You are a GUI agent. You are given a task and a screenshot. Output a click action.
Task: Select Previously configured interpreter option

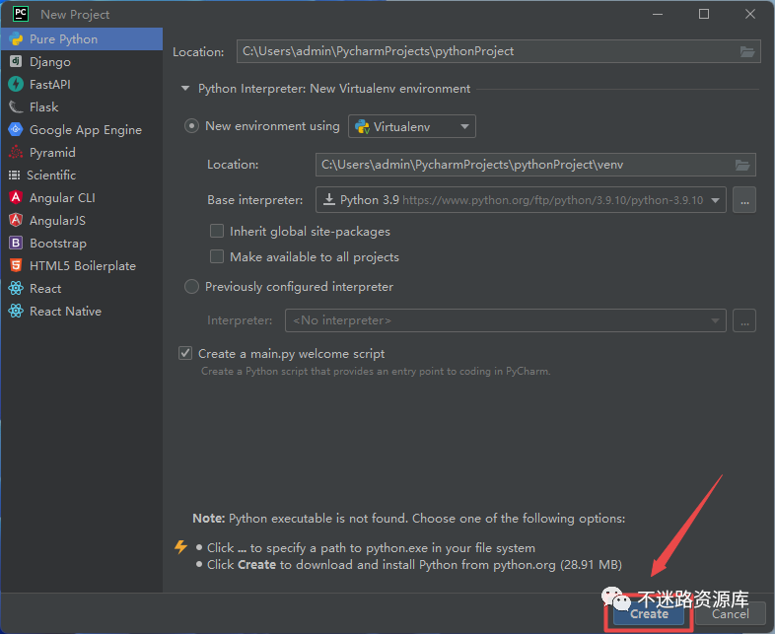192,287
